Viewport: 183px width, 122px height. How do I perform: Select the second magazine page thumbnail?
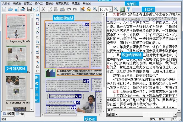[x=16, y=56]
